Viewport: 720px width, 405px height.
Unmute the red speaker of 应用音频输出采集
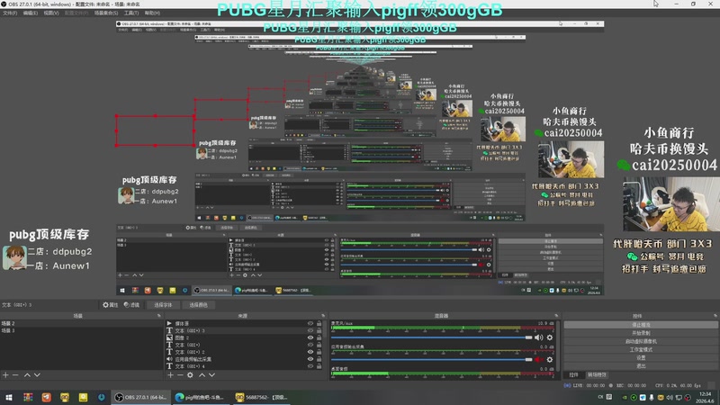coord(538,359)
